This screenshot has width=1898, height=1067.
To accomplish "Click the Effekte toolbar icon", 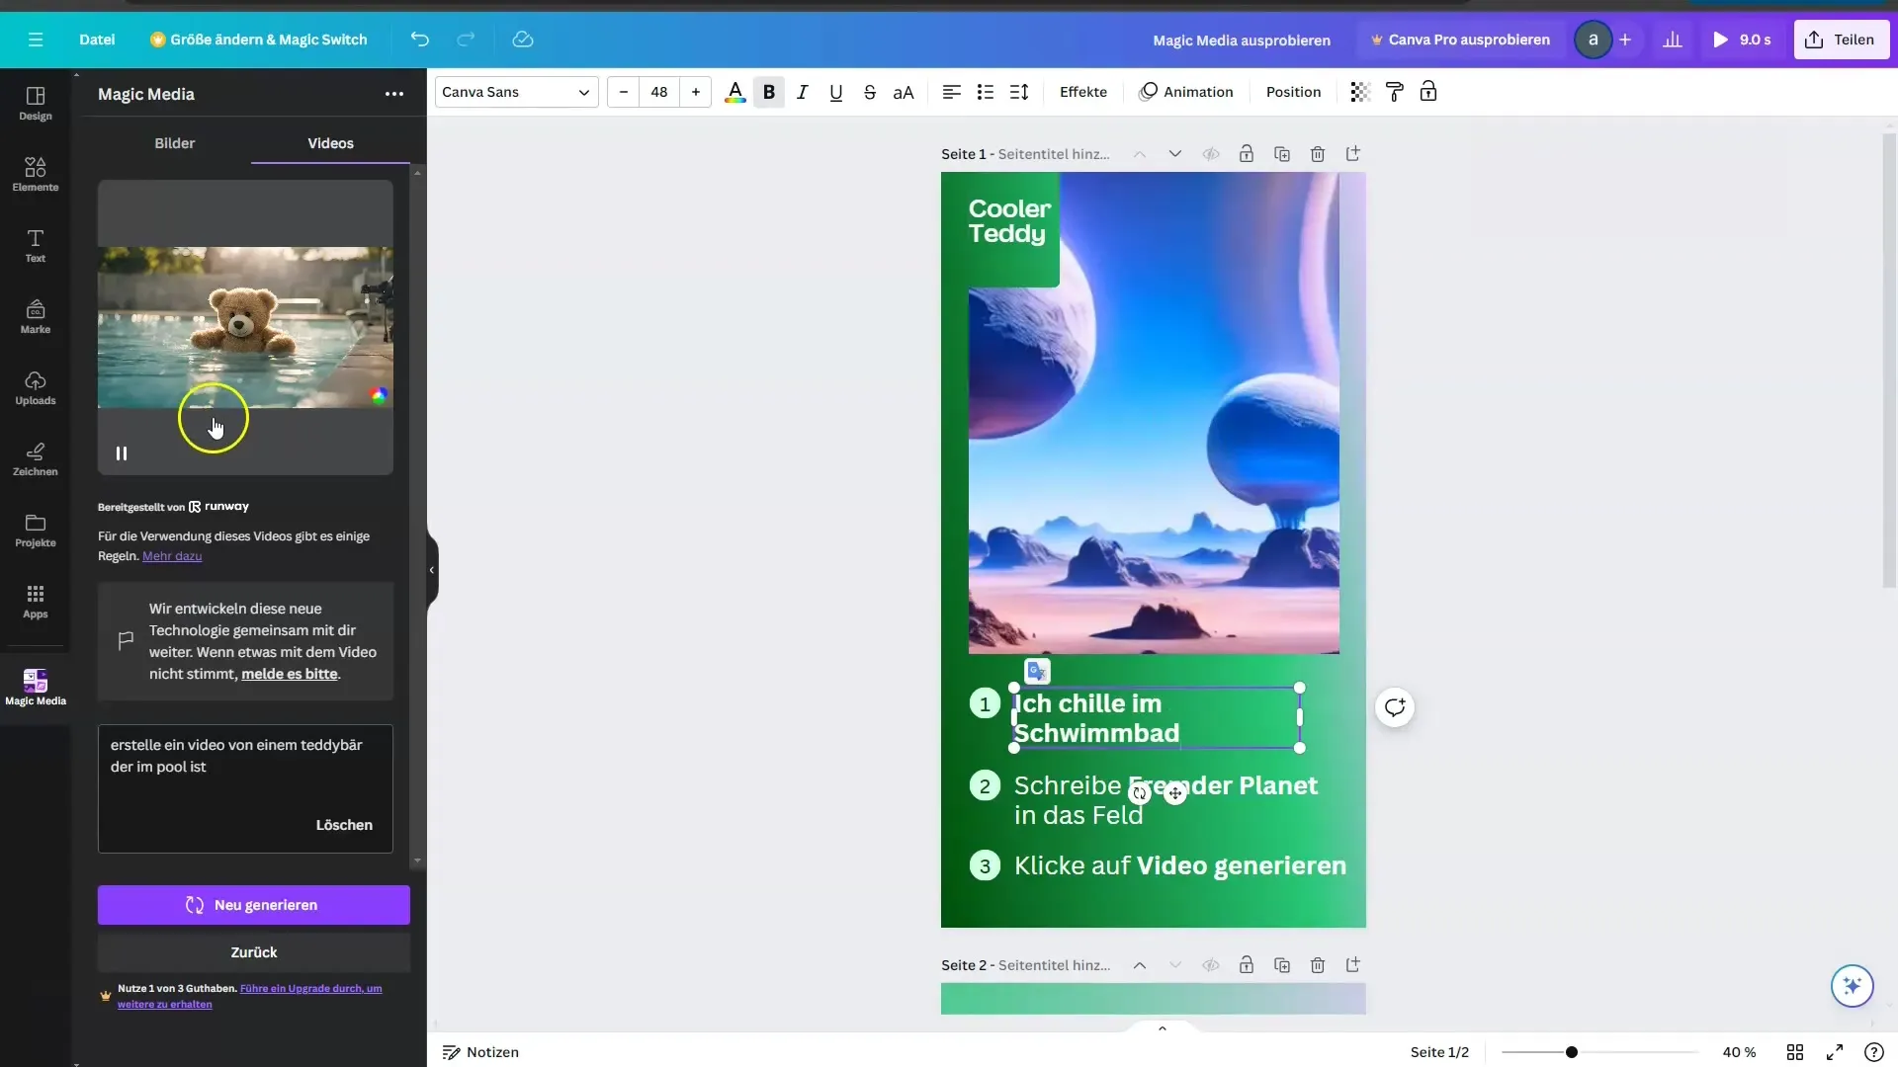I will point(1082,91).
